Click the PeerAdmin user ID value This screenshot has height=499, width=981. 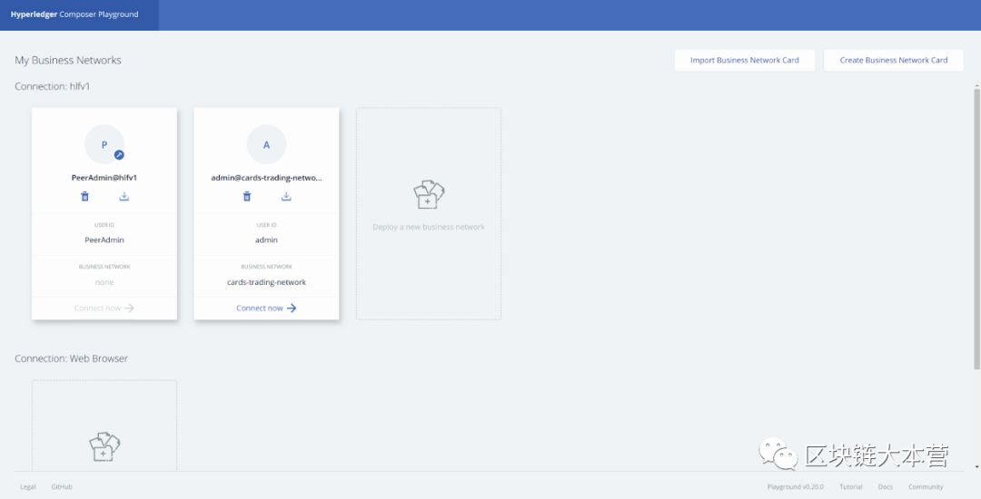coord(104,240)
